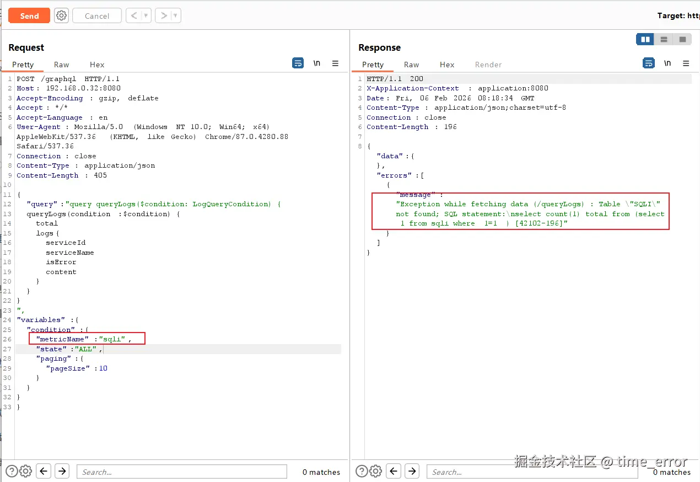Jump to next search match in Request
700x482 pixels.
pyautogui.click(x=62, y=471)
